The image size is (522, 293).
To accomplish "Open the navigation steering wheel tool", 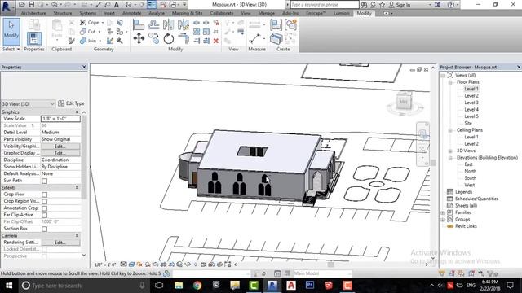I will 422,133.
